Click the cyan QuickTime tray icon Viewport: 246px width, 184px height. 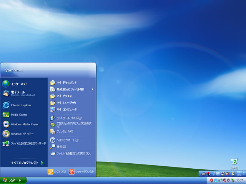coord(216,181)
